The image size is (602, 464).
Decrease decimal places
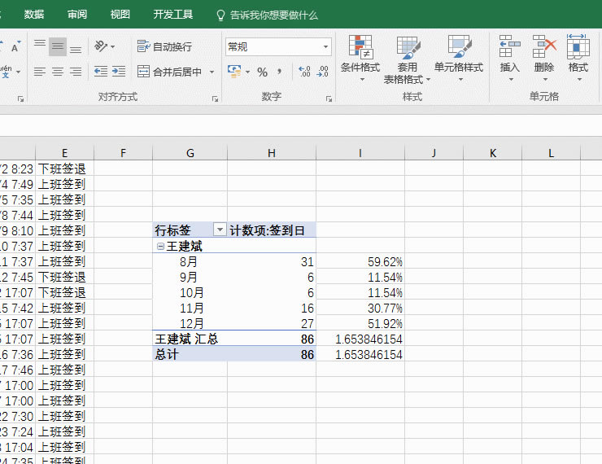[322, 72]
